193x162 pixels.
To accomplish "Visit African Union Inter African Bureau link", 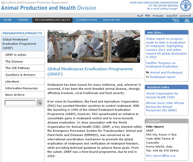I will point(165,107).
